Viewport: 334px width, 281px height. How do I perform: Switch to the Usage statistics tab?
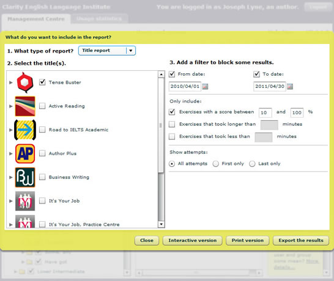coord(99,19)
